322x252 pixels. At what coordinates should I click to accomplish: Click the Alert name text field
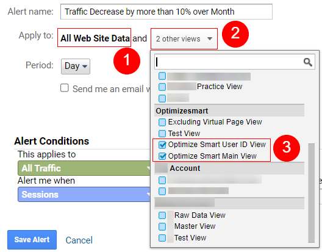pos(166,12)
